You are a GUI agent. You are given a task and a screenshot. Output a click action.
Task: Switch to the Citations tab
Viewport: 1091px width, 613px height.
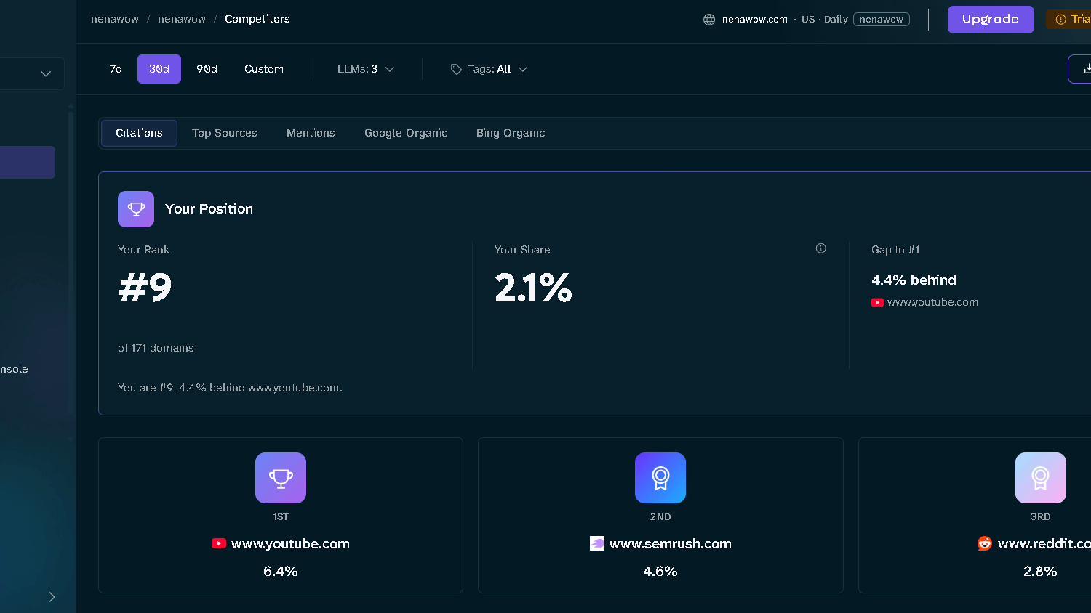(139, 133)
